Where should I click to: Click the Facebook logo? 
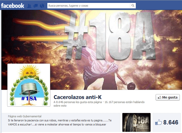[x=12, y=5]
